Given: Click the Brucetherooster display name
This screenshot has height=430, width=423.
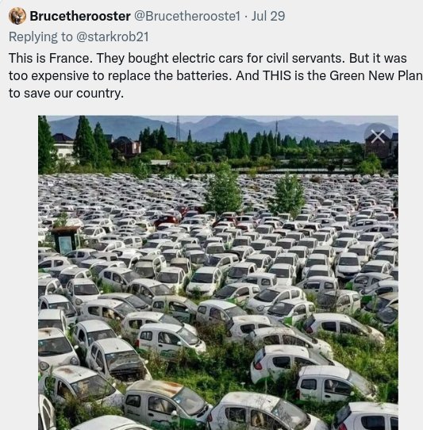Looking at the screenshot, I should click(80, 16).
